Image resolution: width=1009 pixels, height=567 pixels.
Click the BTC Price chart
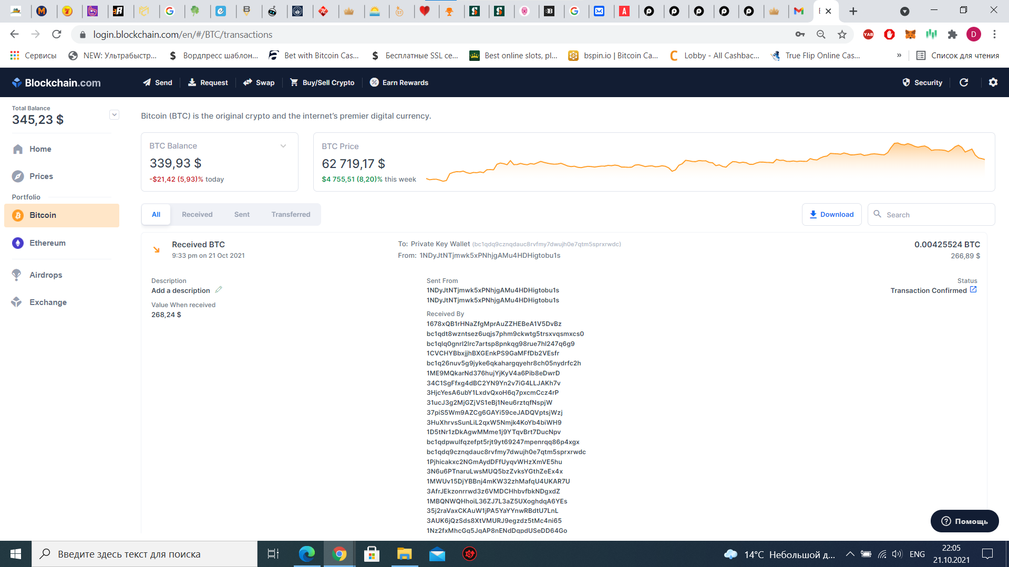[705, 162]
